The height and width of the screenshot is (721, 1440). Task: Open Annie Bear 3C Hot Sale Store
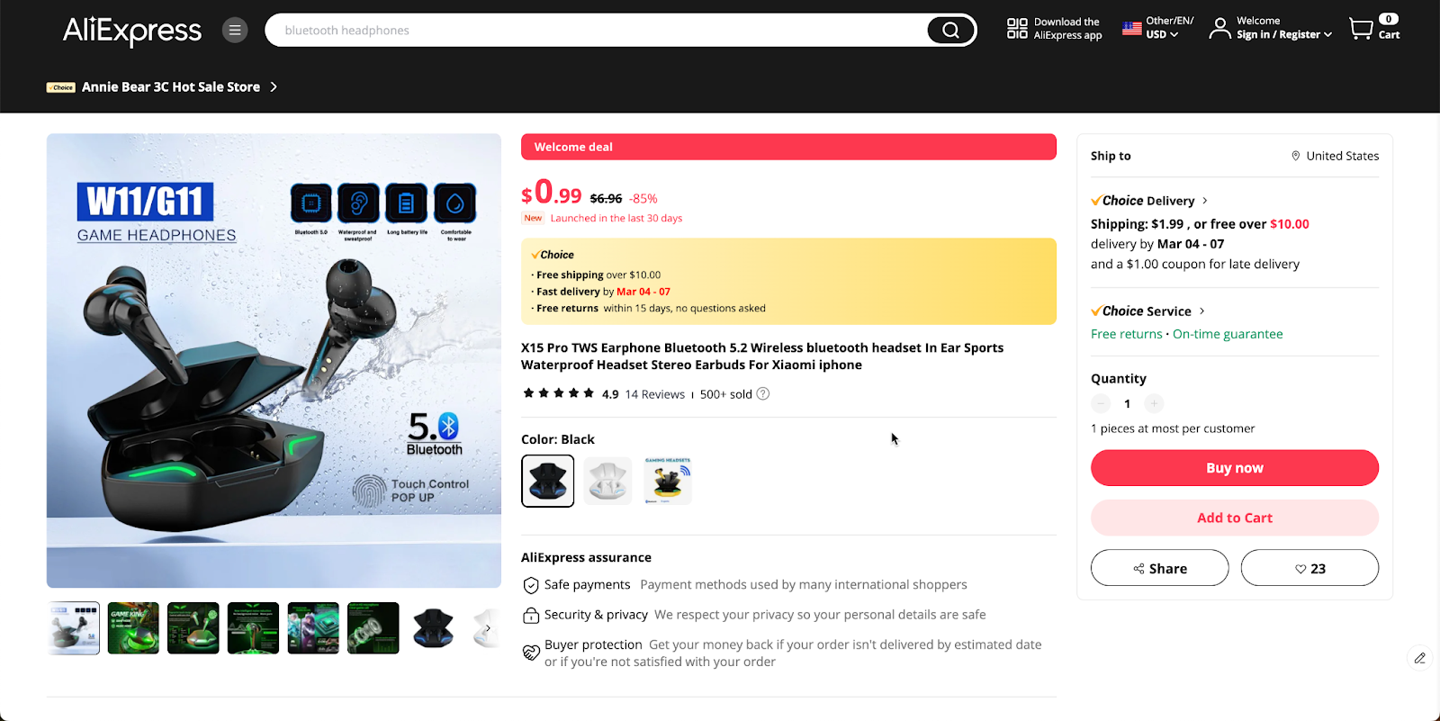[171, 87]
